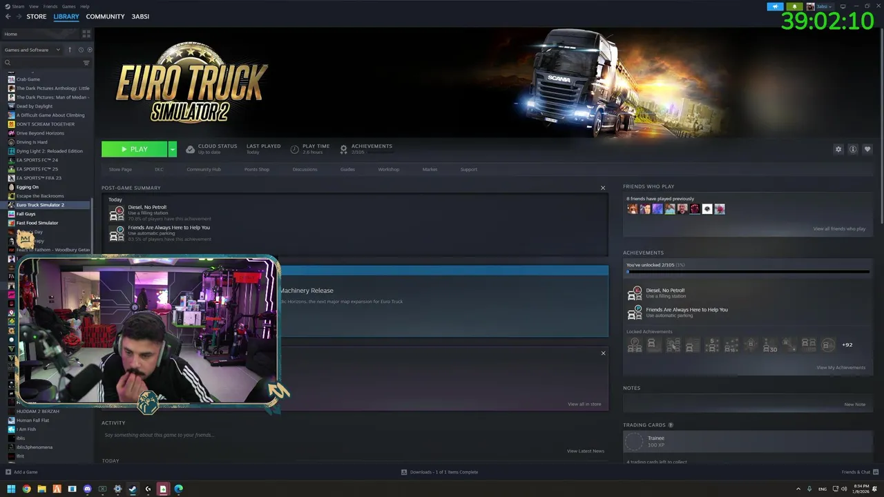This screenshot has width=884, height=497.
Task: Show the +92 locked achievements
Action: (x=847, y=344)
